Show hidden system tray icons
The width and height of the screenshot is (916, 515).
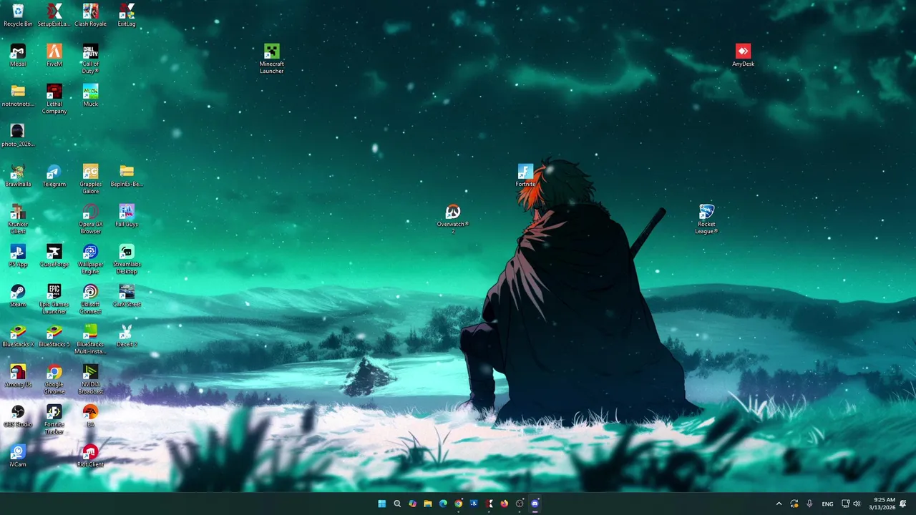[x=779, y=504]
